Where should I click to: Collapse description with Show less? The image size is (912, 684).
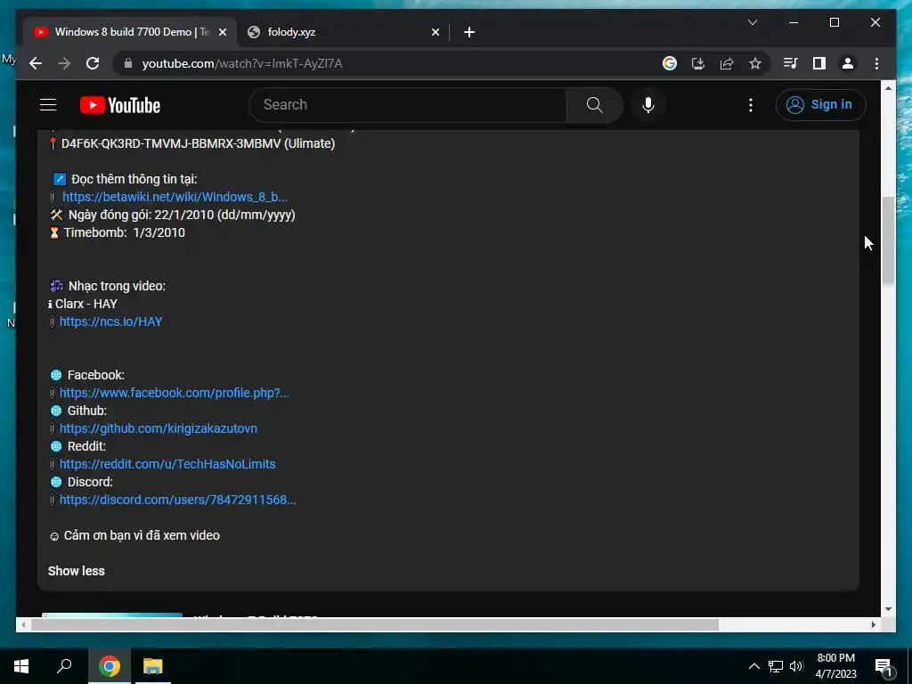pyautogui.click(x=77, y=571)
